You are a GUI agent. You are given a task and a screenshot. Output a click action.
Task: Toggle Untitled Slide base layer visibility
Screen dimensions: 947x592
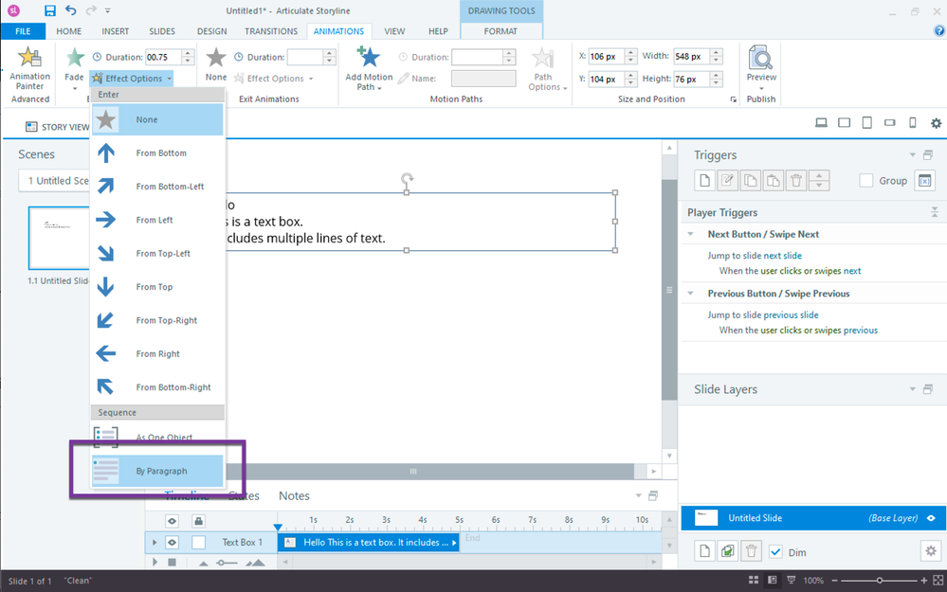tap(931, 518)
